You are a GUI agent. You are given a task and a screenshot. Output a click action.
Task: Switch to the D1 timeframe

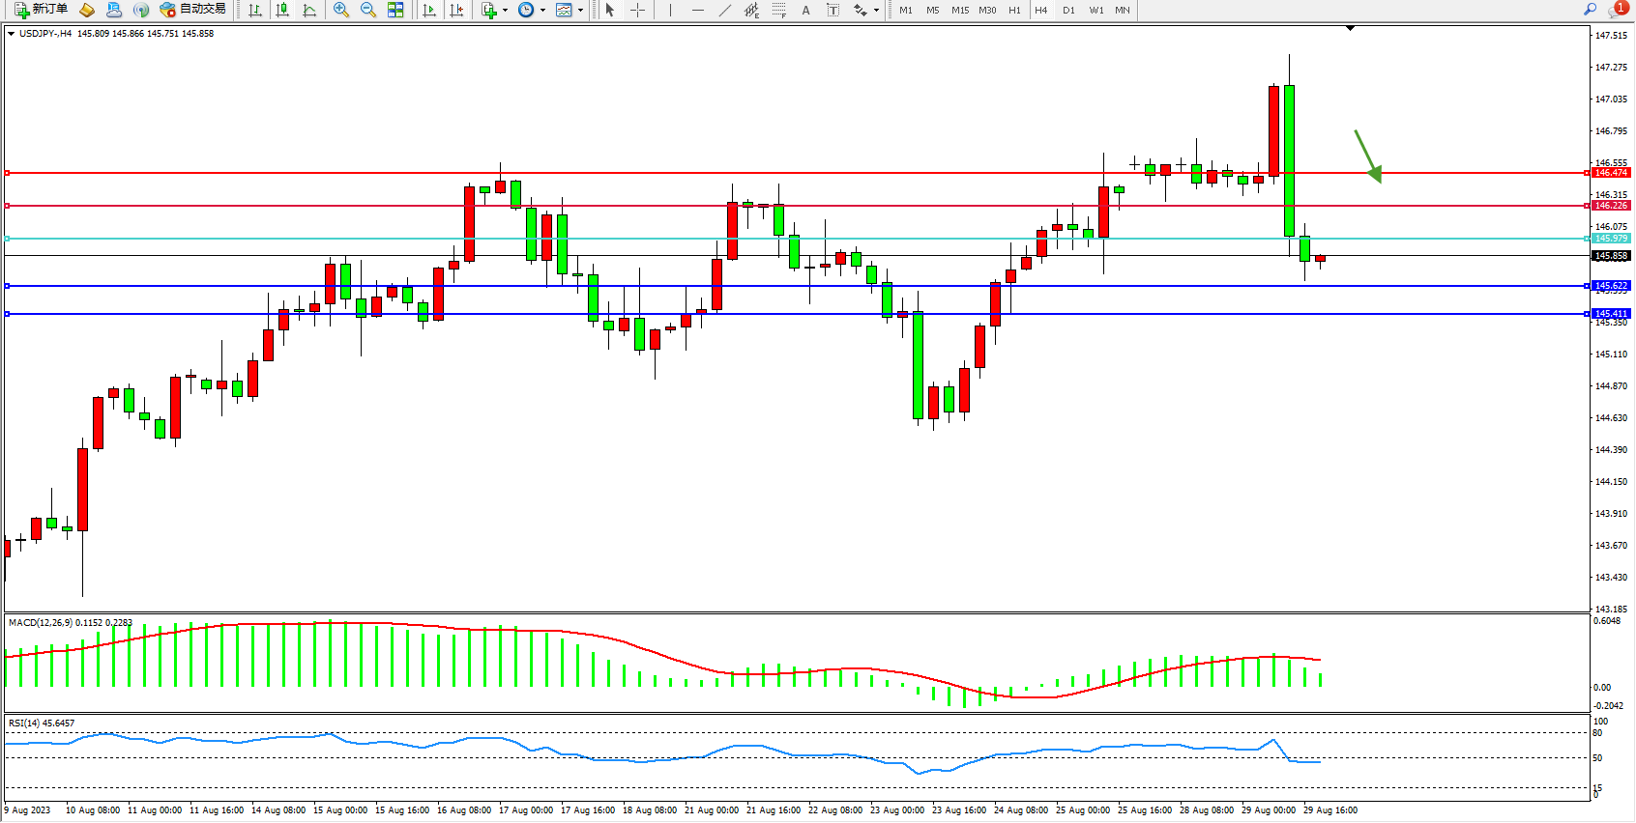[1068, 10]
